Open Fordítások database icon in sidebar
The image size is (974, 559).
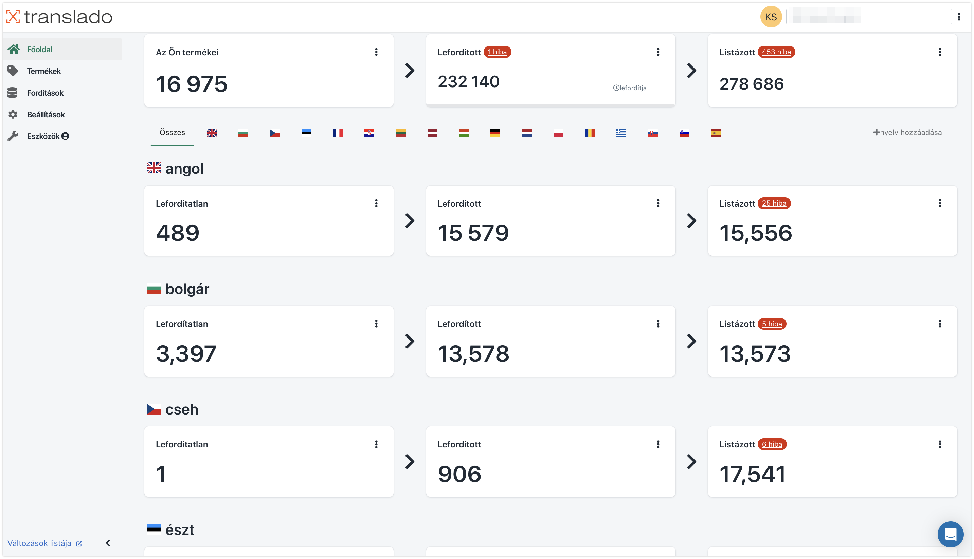point(12,93)
